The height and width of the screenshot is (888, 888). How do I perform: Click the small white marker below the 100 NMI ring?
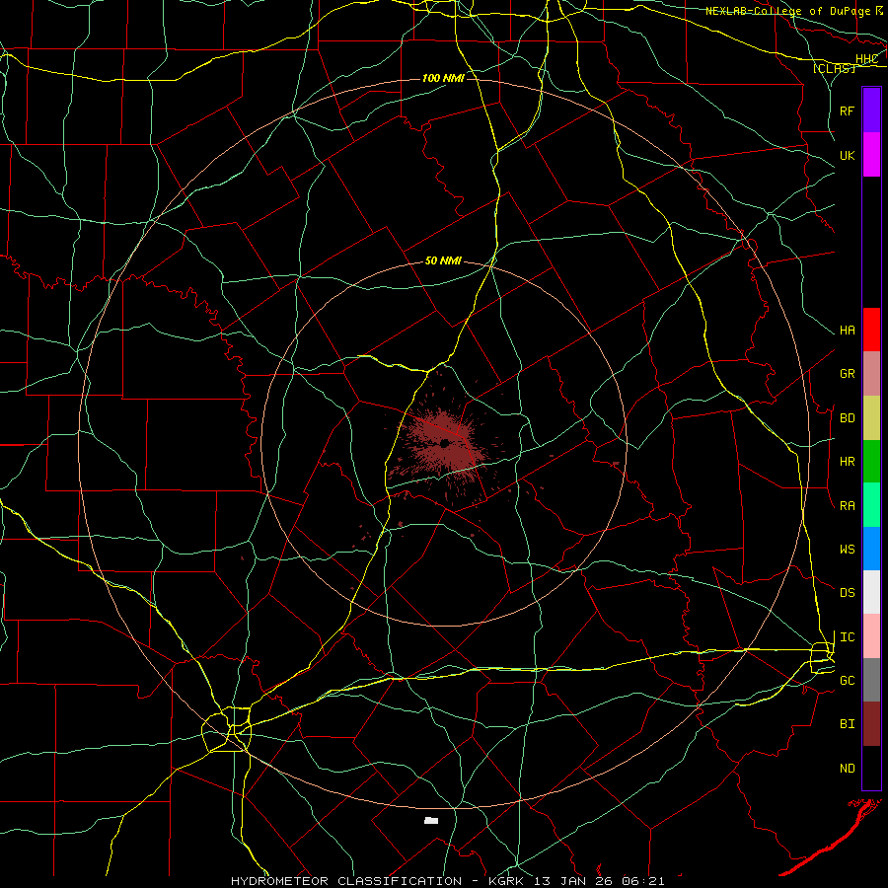click(x=431, y=820)
